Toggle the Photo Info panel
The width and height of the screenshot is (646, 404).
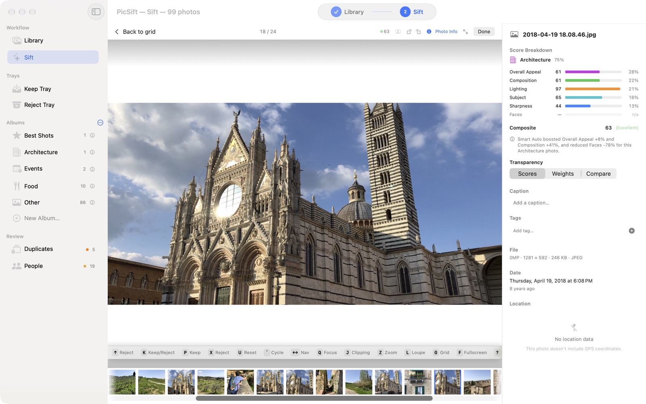tap(442, 32)
